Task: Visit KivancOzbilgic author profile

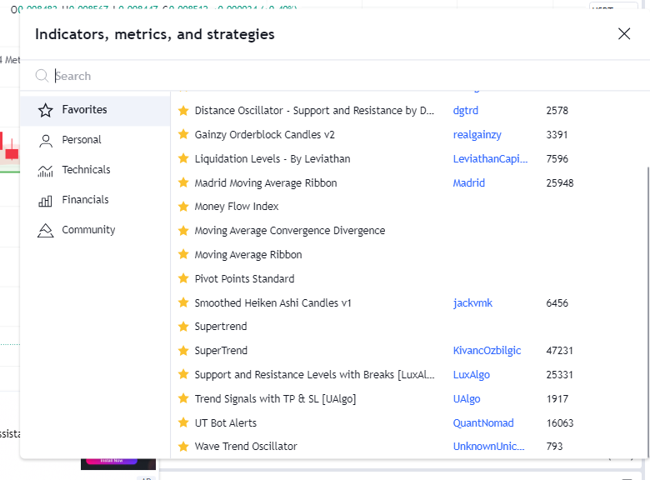Action: 487,351
